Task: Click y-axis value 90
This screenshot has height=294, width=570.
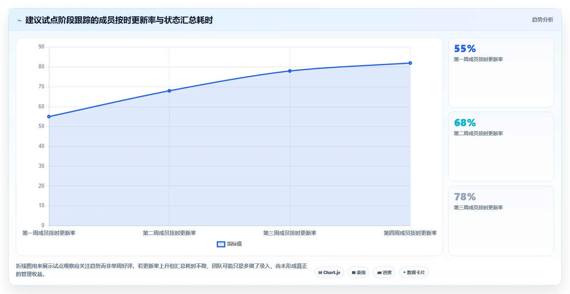Action: (42, 47)
